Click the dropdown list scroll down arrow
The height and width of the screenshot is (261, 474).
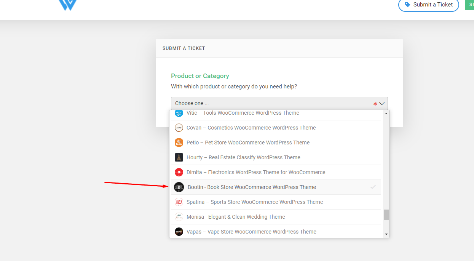click(386, 234)
